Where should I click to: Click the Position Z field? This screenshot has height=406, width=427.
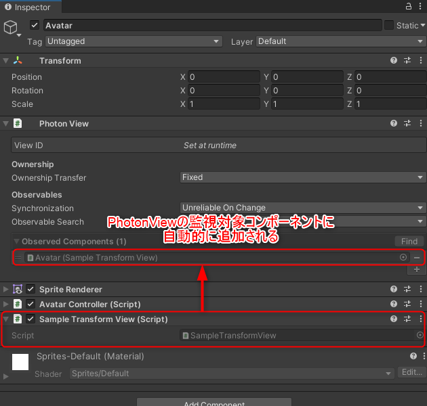pos(391,77)
